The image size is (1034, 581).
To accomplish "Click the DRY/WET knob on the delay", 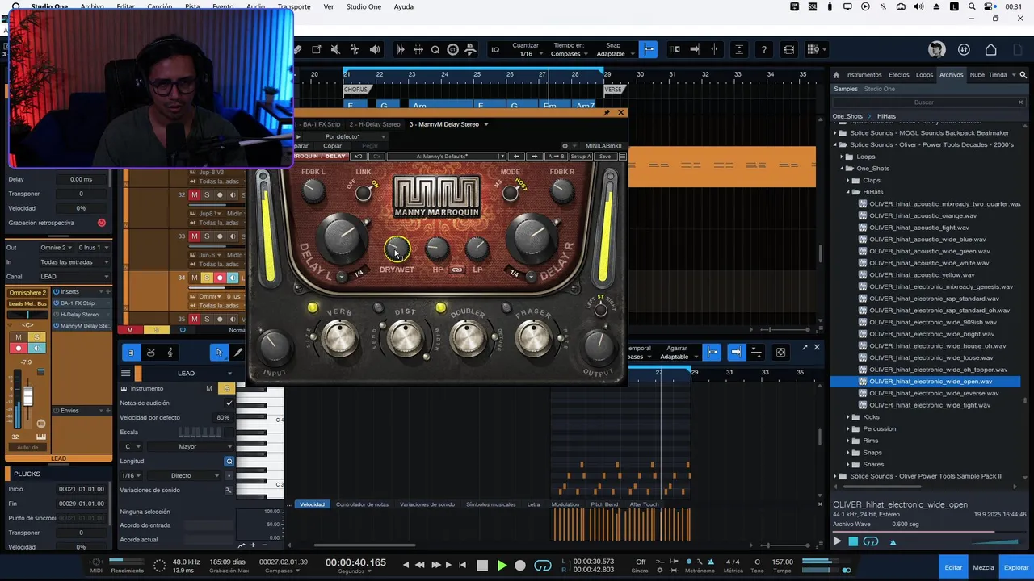I will [x=397, y=249].
